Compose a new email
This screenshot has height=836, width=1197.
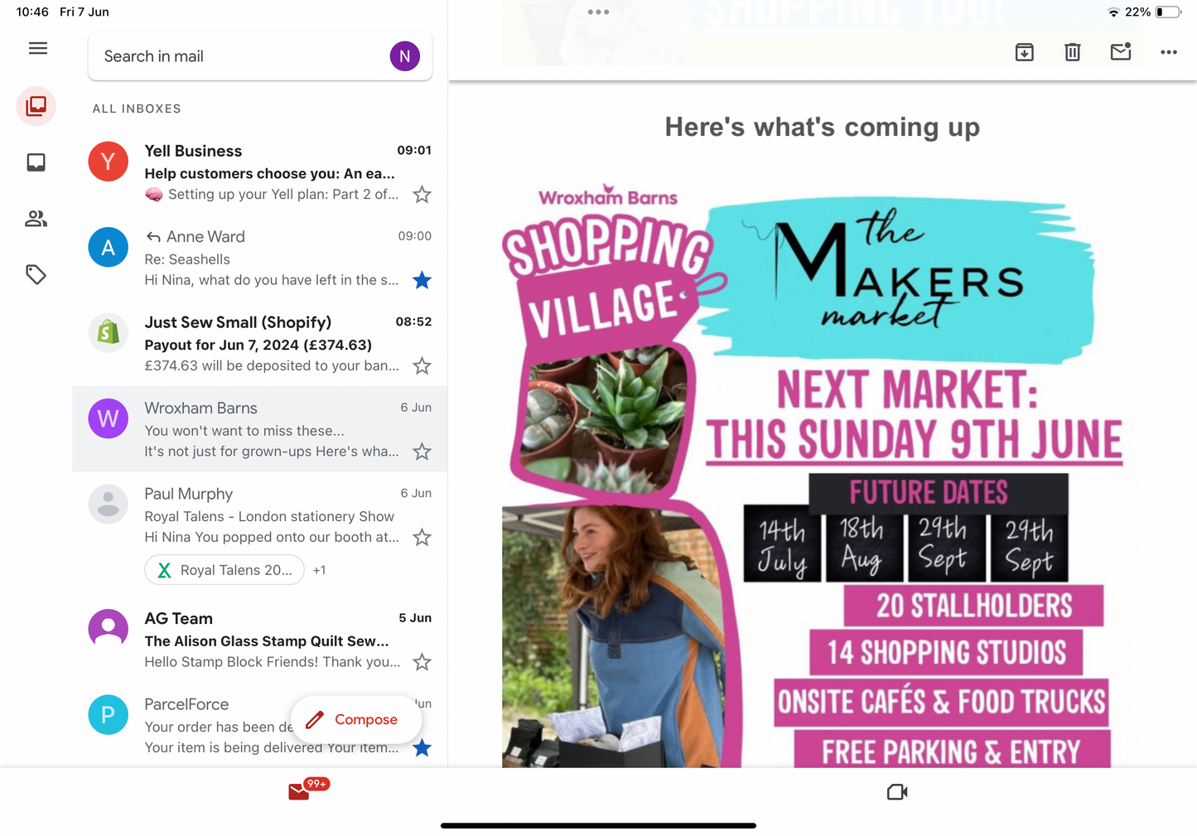tap(352, 719)
